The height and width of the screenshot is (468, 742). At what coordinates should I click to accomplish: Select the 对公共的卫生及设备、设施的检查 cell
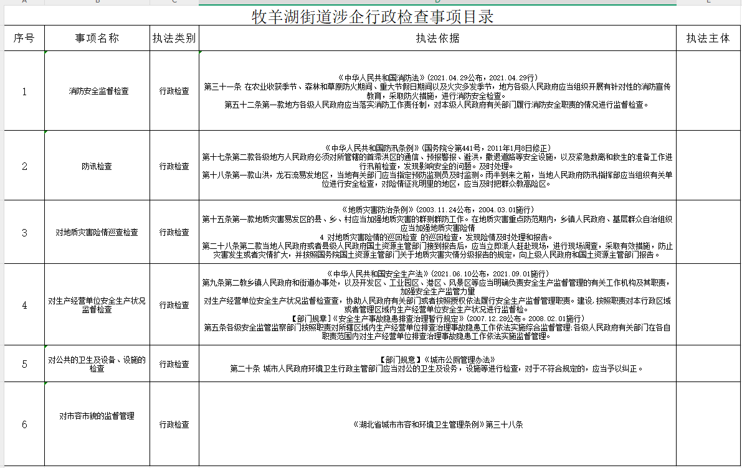(x=98, y=364)
